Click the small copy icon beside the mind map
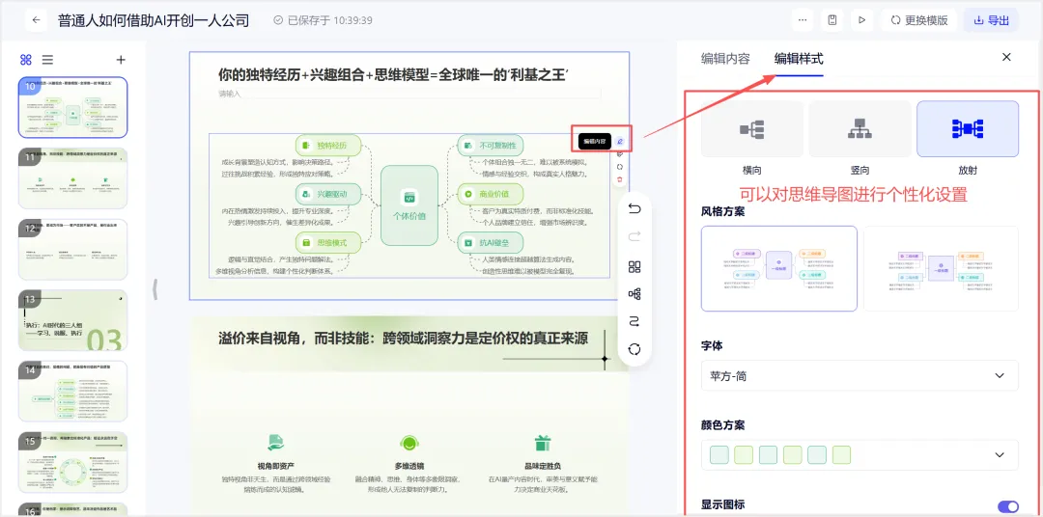The height and width of the screenshot is (517, 1043). pyautogui.click(x=620, y=154)
